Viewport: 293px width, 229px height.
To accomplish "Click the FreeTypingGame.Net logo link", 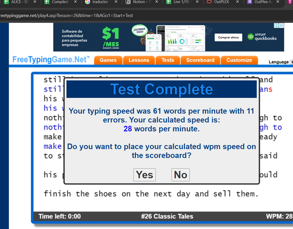I will 51,60.
